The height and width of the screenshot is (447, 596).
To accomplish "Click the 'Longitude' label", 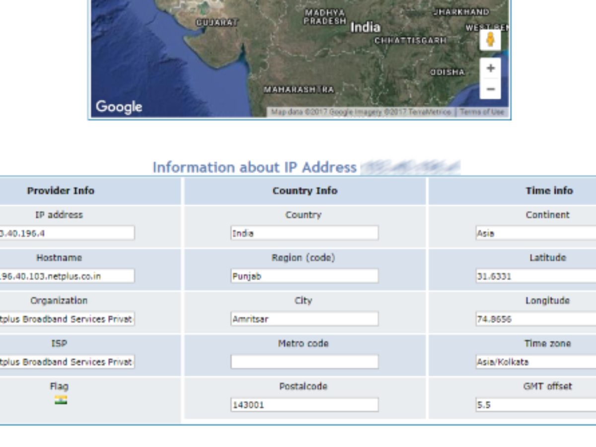I will tap(548, 300).
